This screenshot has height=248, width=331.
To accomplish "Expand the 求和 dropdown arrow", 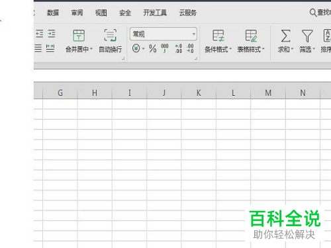I will (292, 49).
